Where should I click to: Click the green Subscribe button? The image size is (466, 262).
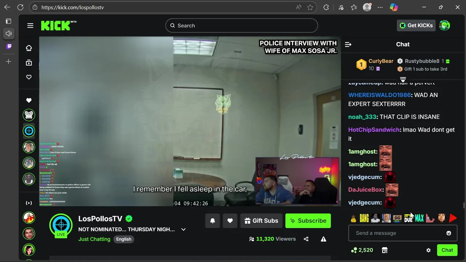[308, 221]
